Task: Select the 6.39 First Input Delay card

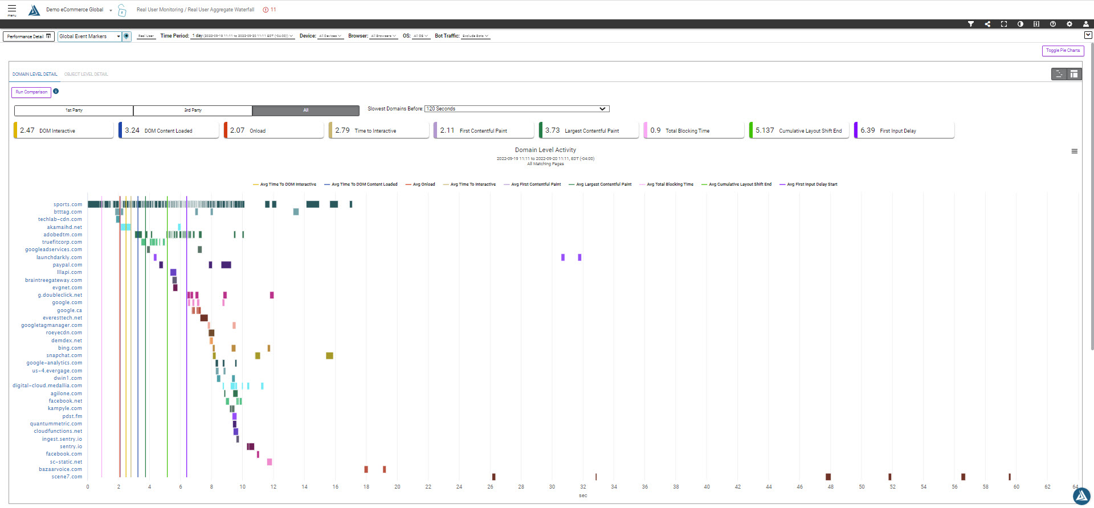Action: click(904, 130)
